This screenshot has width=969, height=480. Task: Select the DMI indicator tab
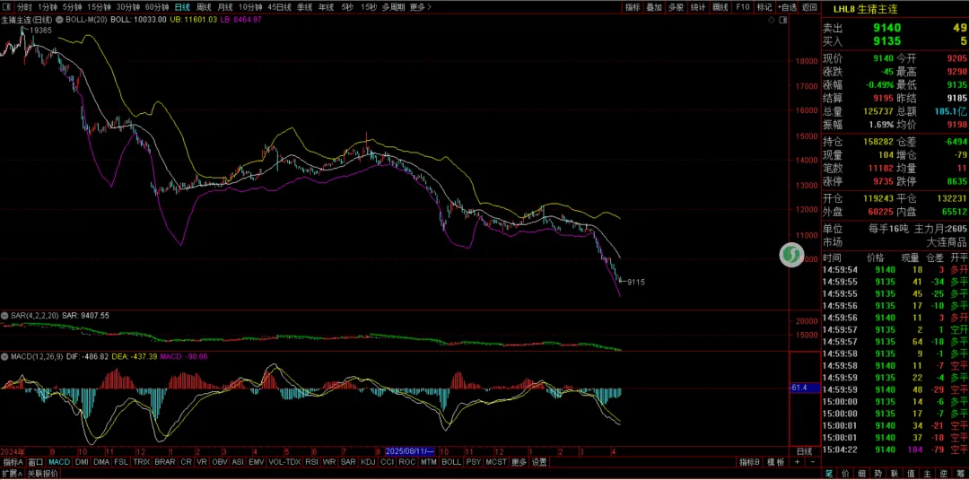pyautogui.click(x=82, y=462)
